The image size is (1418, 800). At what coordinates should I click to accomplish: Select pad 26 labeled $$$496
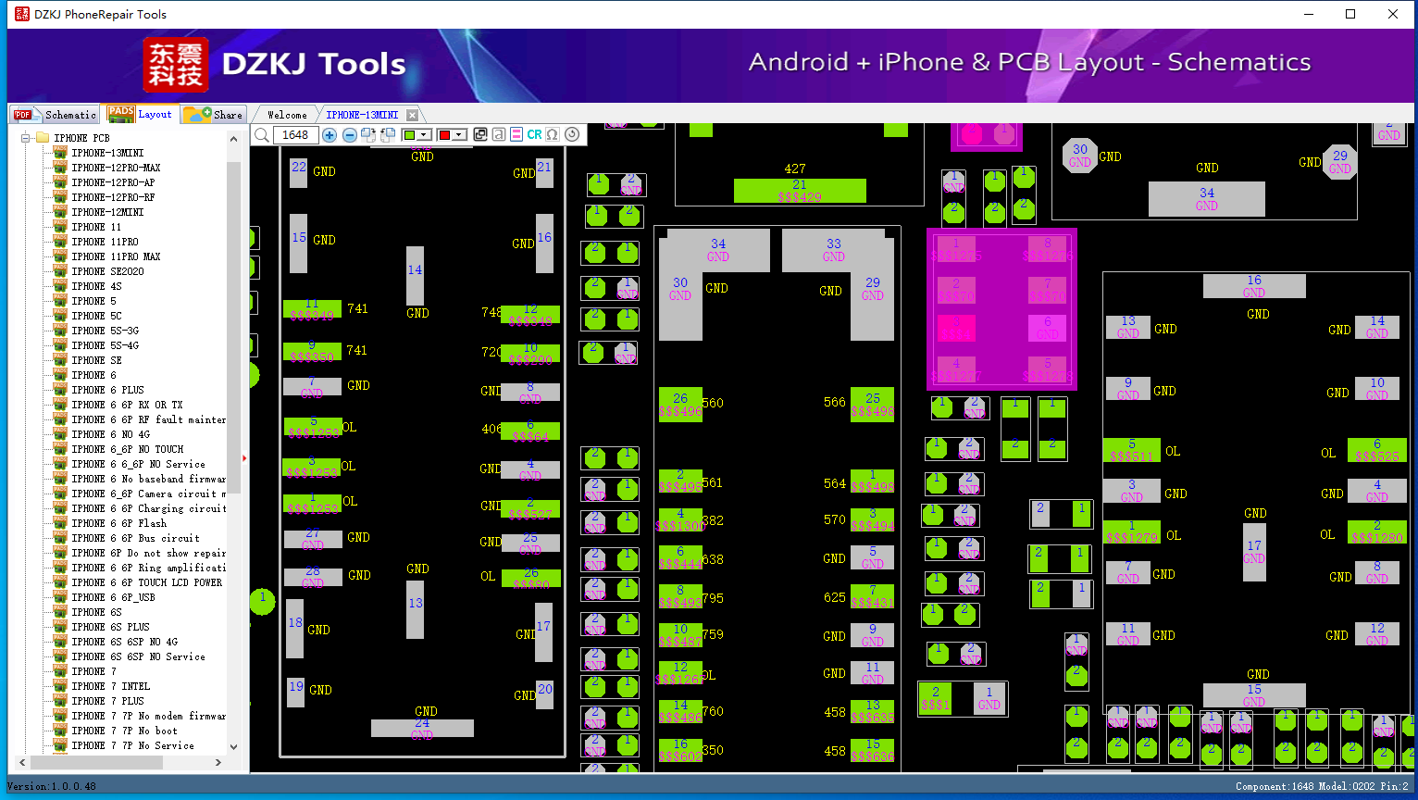pos(680,405)
